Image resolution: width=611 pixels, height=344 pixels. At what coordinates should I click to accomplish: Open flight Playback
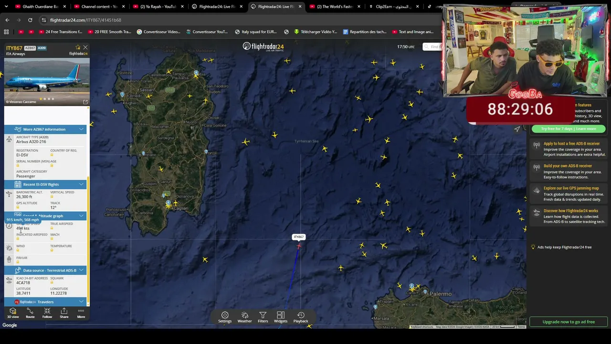click(301, 317)
